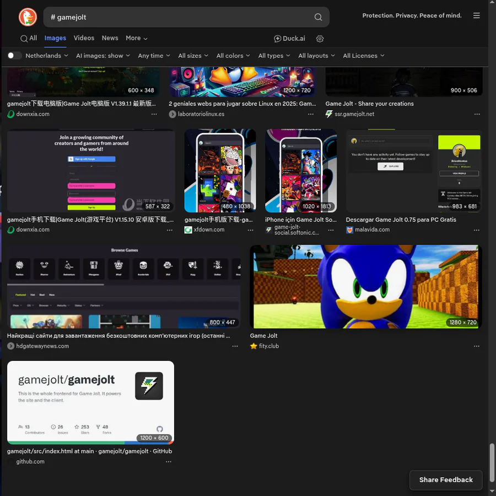Open more options for softonic result
The image size is (496, 496).
pyautogui.click(x=331, y=230)
